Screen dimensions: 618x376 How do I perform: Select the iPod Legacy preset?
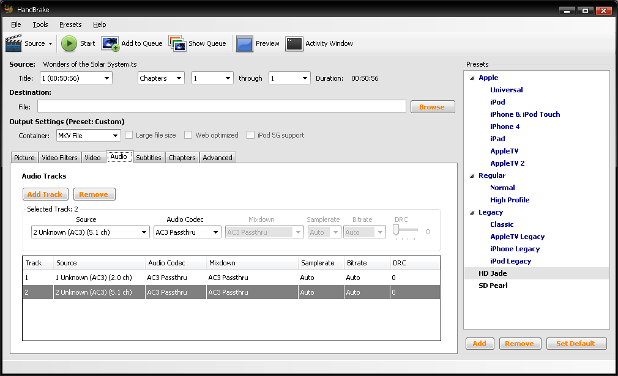[510, 261]
